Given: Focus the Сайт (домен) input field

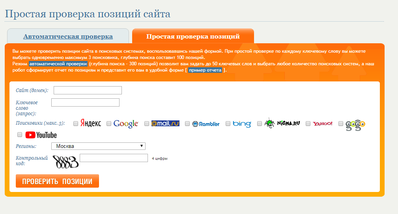Looking at the screenshot, I should click(88, 90).
